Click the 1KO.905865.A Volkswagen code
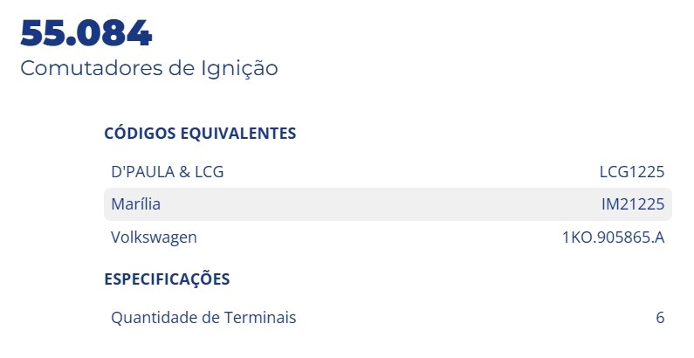 tap(614, 238)
